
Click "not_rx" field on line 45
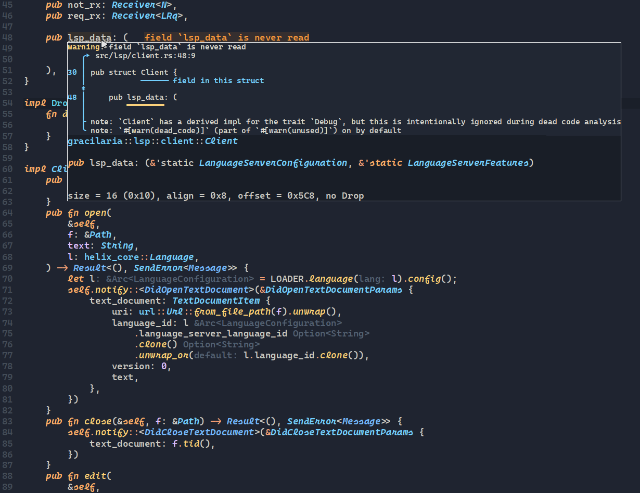point(84,5)
